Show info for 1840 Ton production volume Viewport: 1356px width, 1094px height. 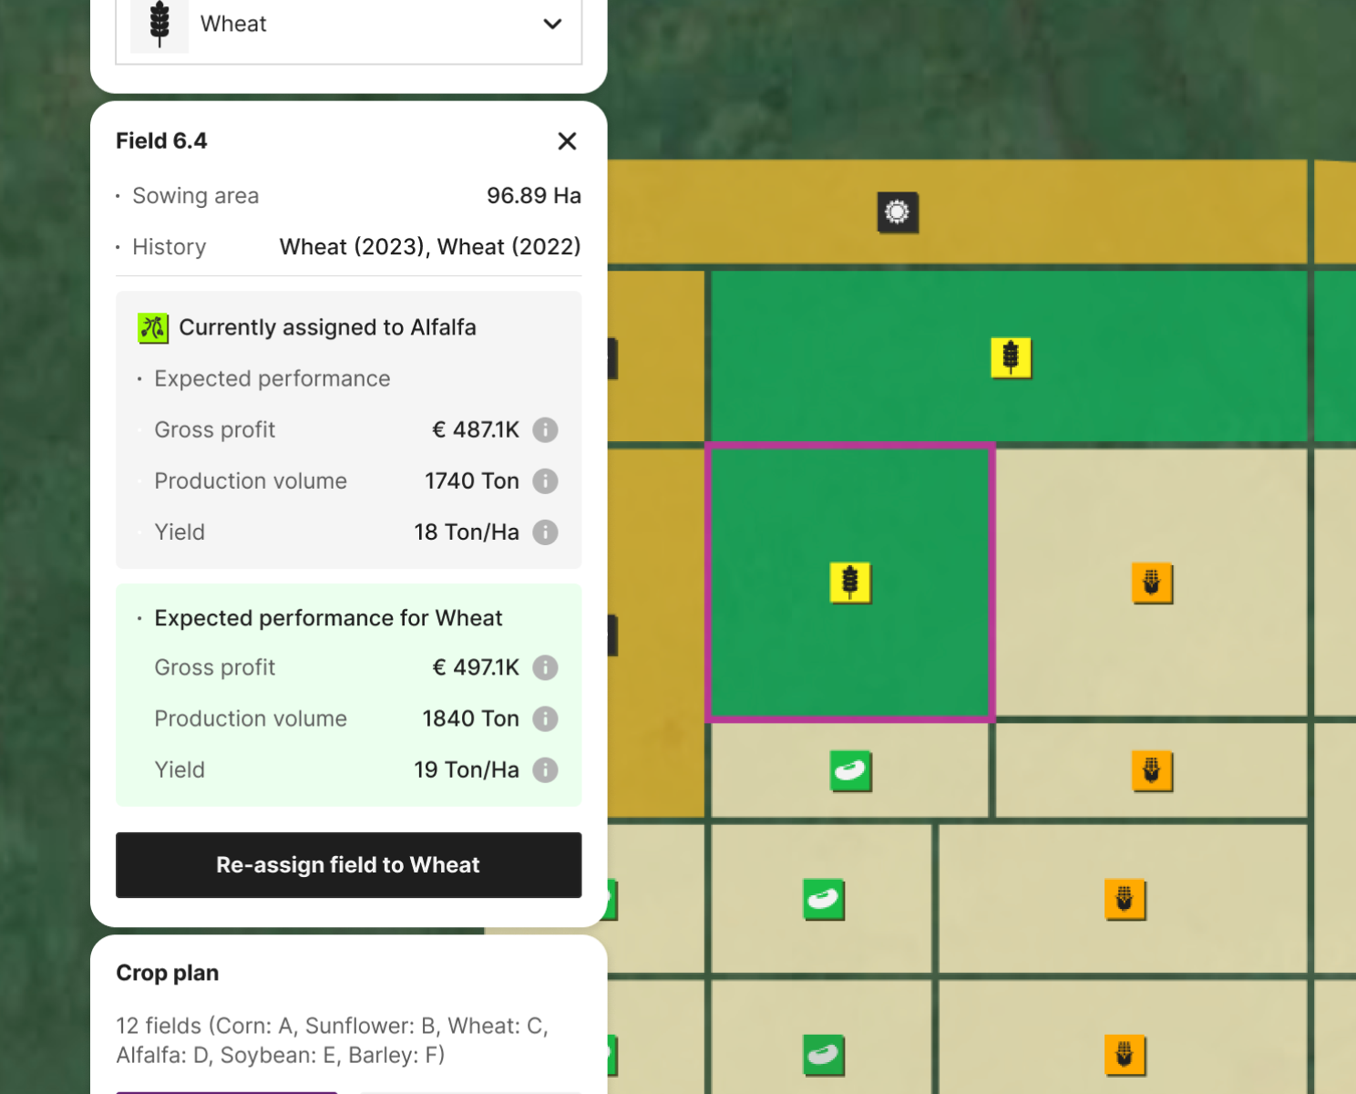click(x=545, y=719)
